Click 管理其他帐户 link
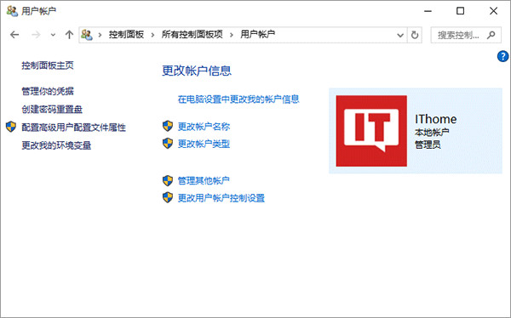This screenshot has height=318, width=511. point(204,180)
